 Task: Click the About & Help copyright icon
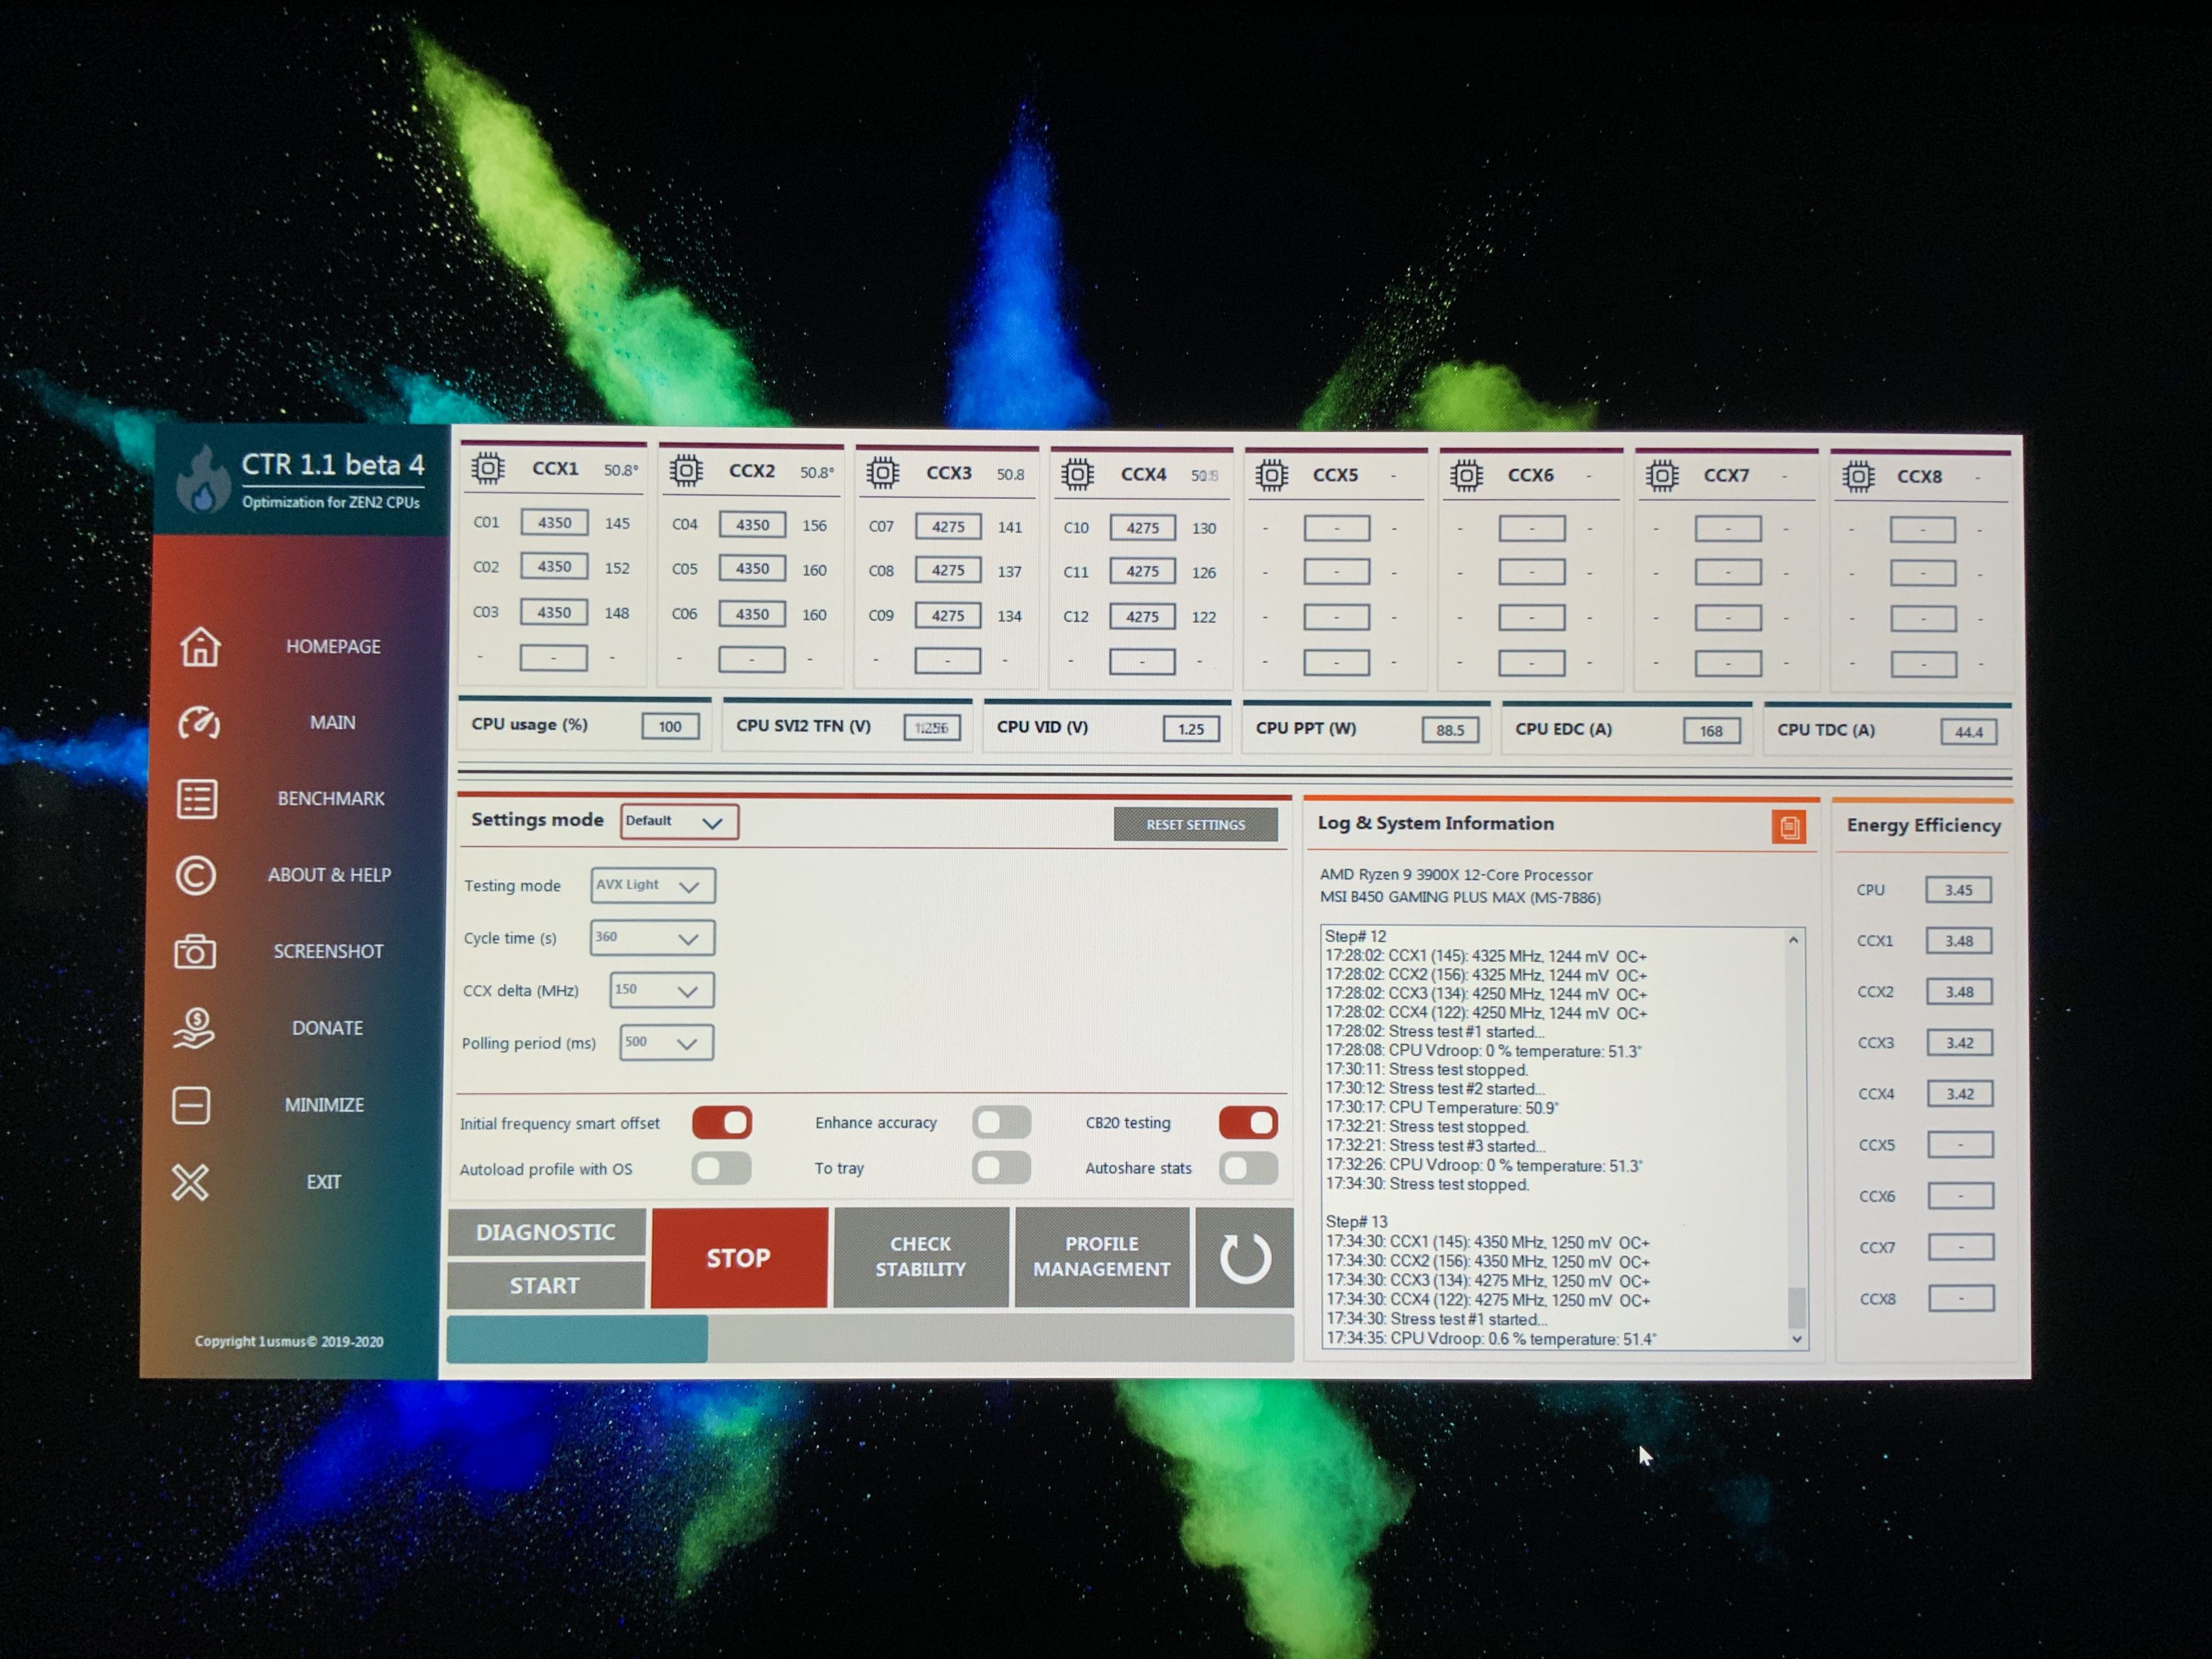[x=195, y=875]
